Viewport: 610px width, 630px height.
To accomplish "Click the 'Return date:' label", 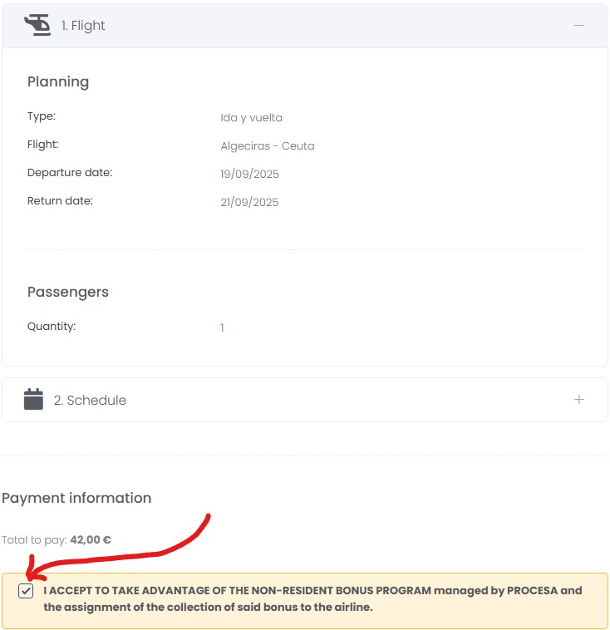I will click(60, 201).
